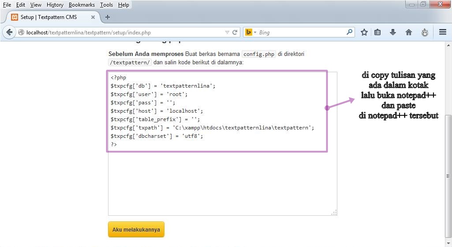Open the bookmarks list icon
Image resolution: width=452 pixels, height=247 pixels.
[377, 32]
